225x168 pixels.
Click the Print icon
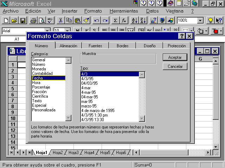pyautogui.click(x=33, y=20)
